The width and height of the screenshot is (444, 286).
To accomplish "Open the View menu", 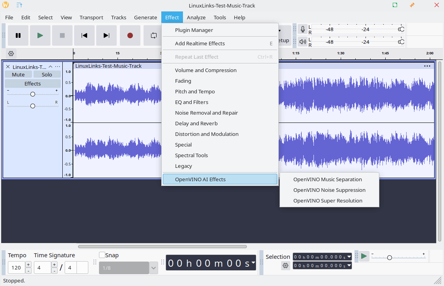I will point(66,18).
